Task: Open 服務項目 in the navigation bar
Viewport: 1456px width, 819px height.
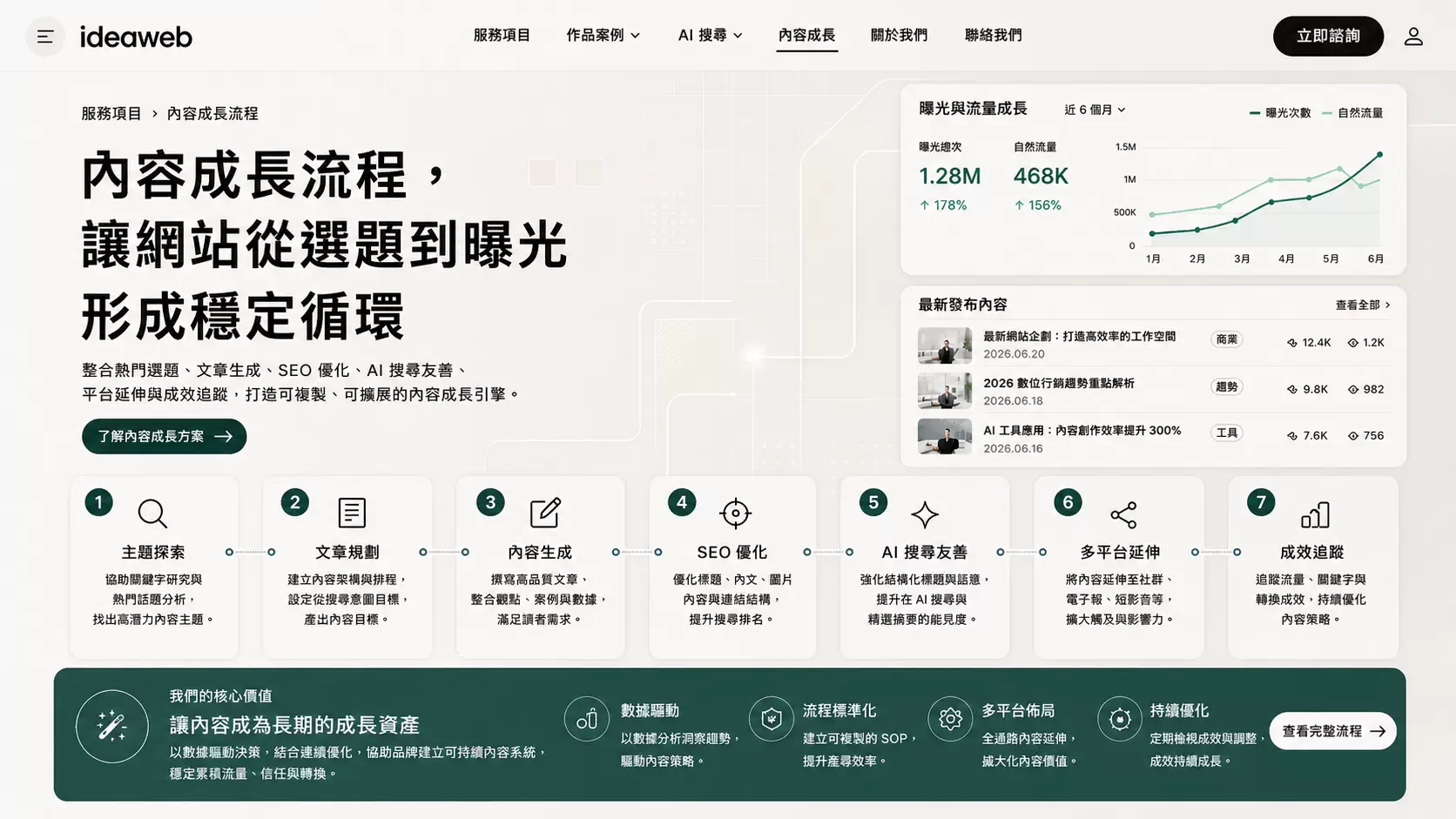Action: 502,36
